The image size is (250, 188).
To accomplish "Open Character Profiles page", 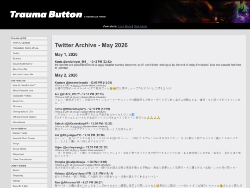I will [29, 96].
